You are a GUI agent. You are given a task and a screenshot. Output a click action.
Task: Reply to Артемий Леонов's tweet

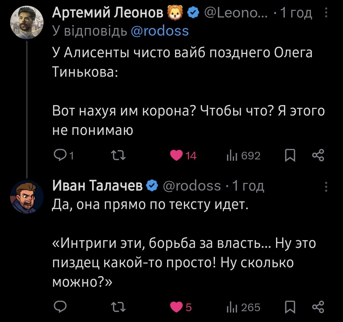(60, 156)
